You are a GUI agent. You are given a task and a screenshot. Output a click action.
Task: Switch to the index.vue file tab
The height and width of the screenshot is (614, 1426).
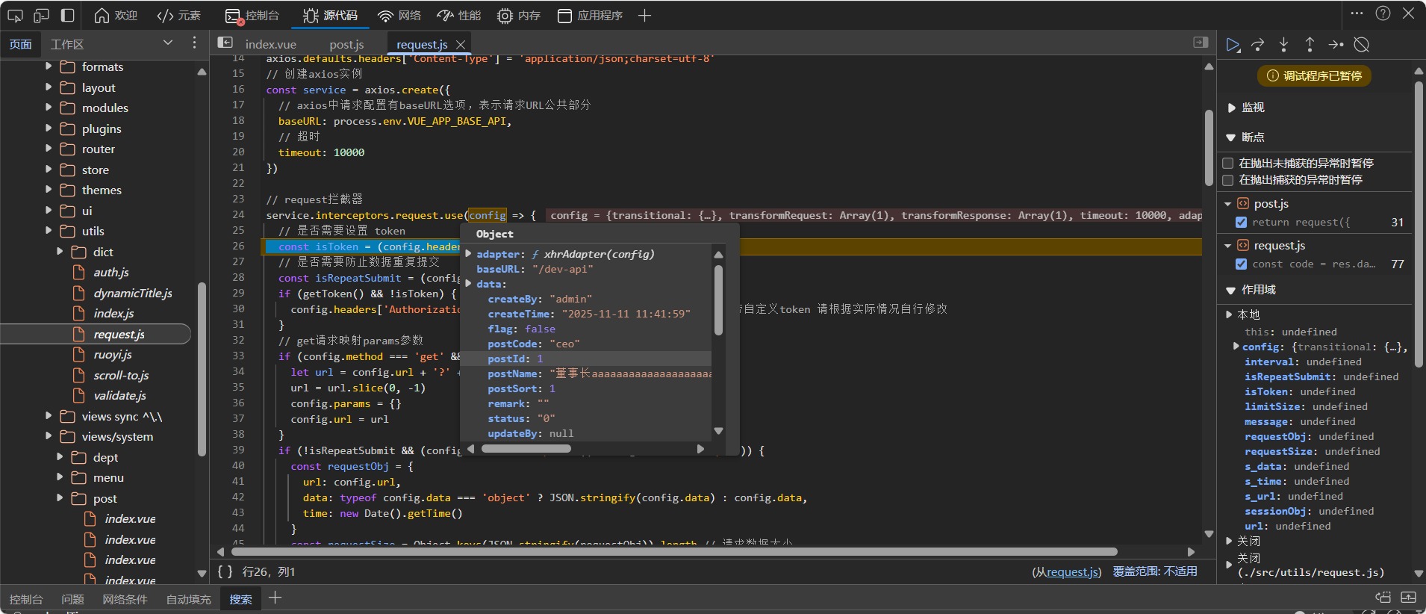point(270,44)
